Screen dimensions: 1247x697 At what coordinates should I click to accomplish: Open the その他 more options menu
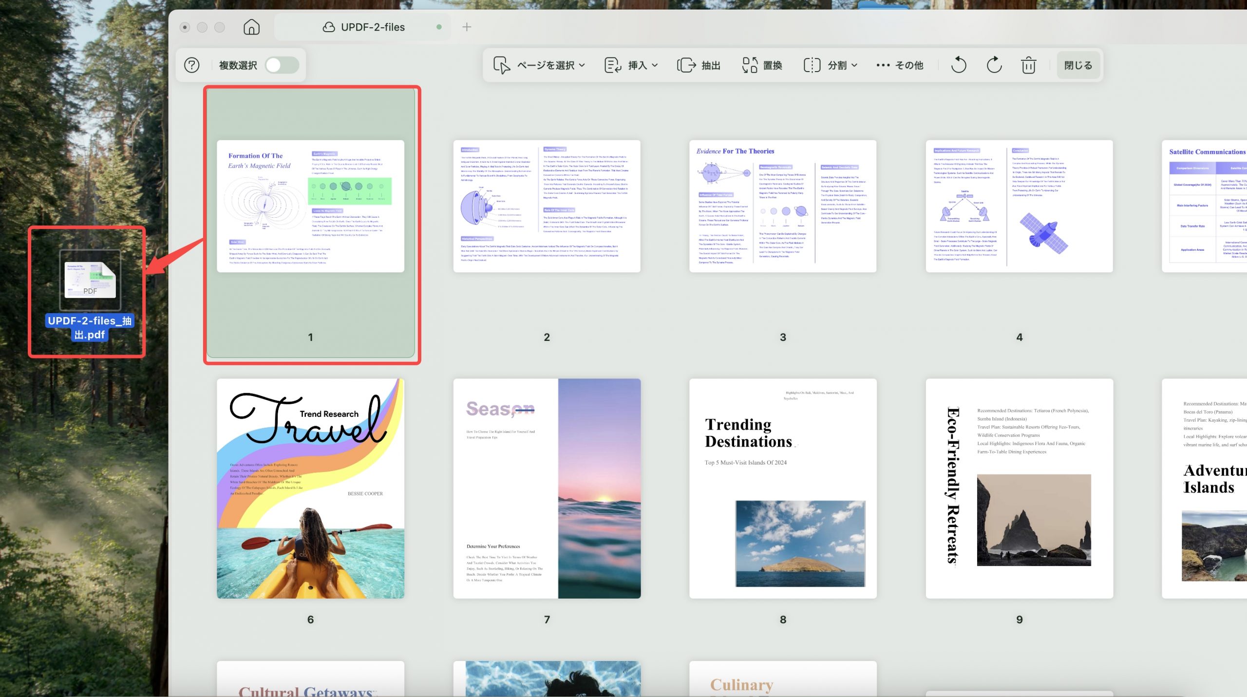coord(899,65)
